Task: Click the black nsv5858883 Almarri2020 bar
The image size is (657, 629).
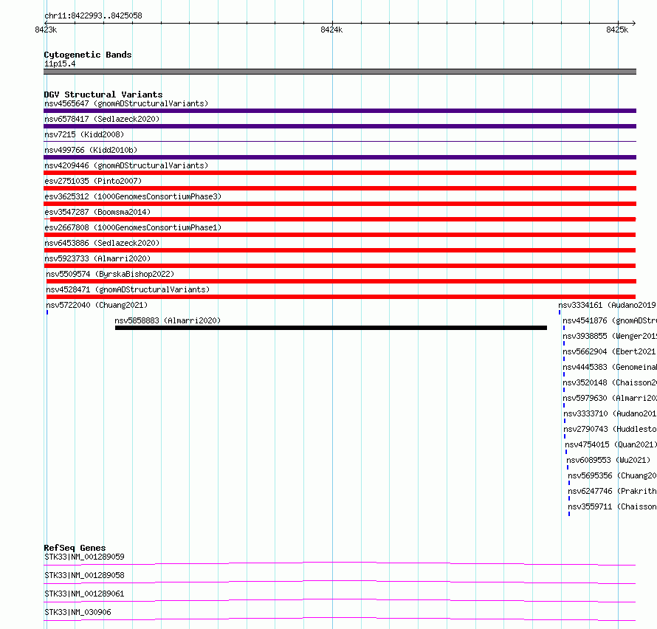Action: point(331,328)
